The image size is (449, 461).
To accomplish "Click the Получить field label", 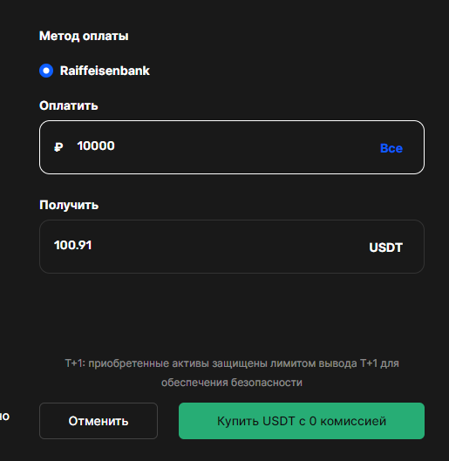I will coord(69,205).
